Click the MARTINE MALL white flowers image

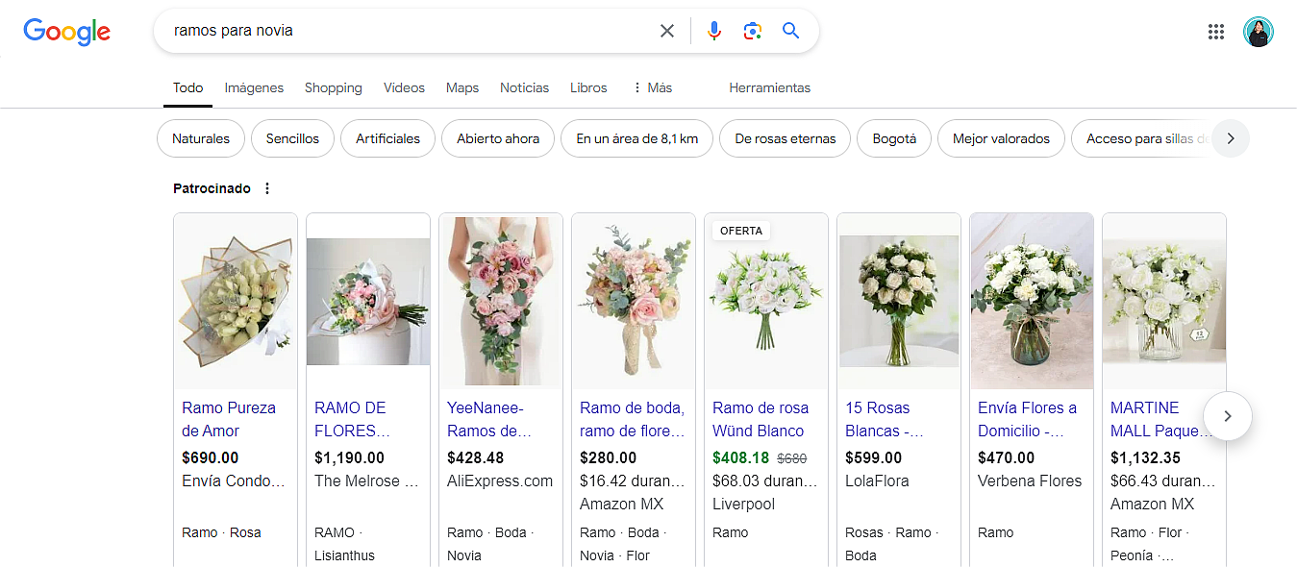pyautogui.click(x=1164, y=301)
